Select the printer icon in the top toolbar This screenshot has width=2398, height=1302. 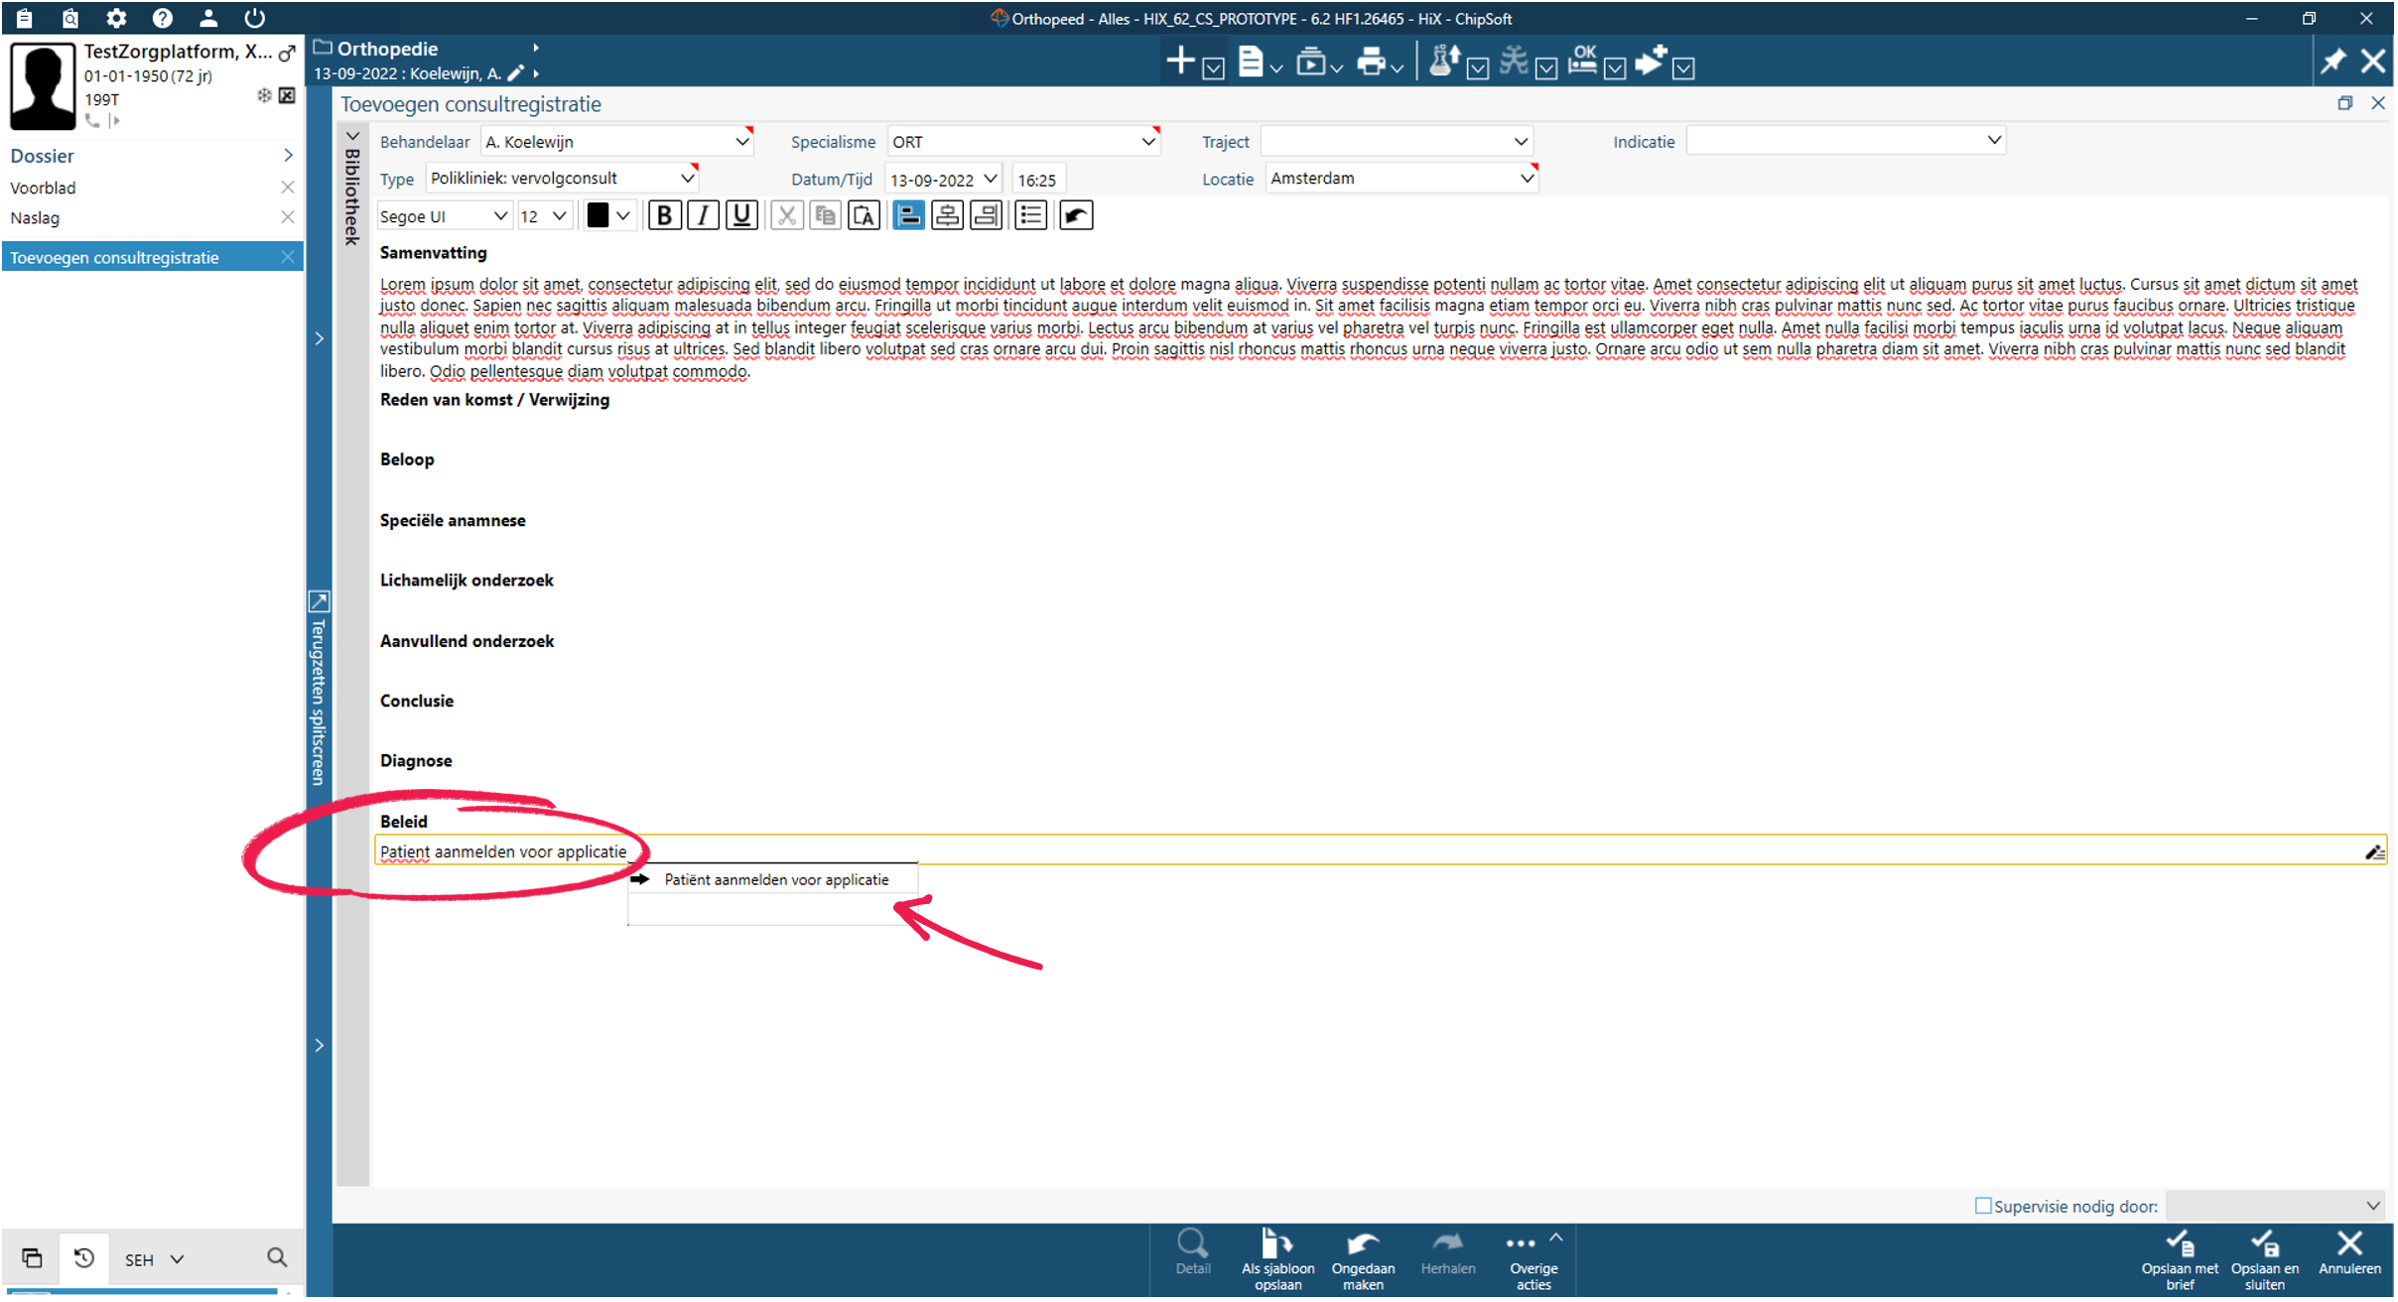(x=1375, y=60)
